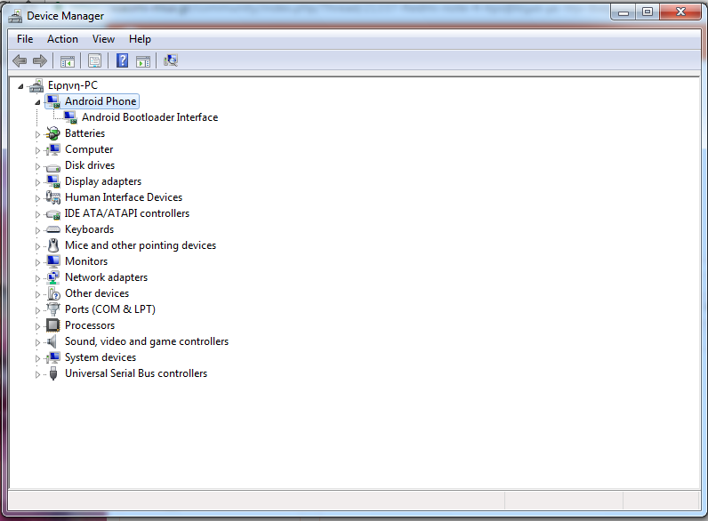708x521 pixels.
Task: Click Scan for hardware changes icon
Action: pyautogui.click(x=171, y=60)
